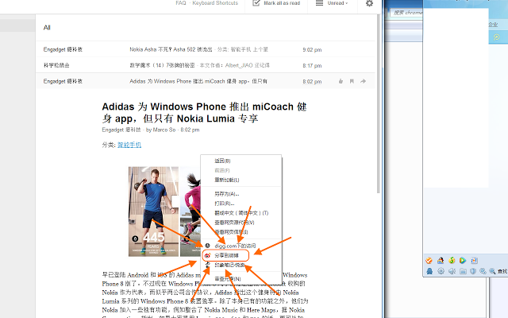The height and width of the screenshot is (318, 508).
Task: Open Keyboard Shortcuts link
Action: click(215, 3)
